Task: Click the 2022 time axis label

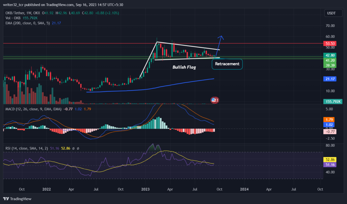Action: pyautogui.click(x=46, y=189)
